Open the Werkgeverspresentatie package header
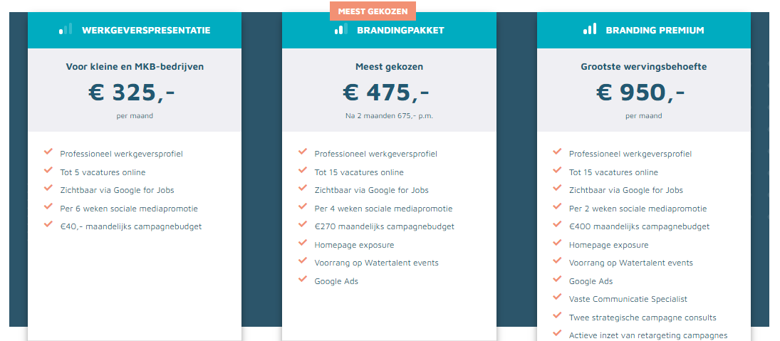The height and width of the screenshot is (341, 780). pos(135,31)
